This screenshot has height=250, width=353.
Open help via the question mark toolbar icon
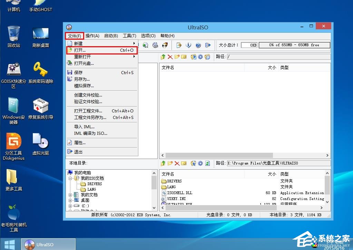[x=198, y=45]
